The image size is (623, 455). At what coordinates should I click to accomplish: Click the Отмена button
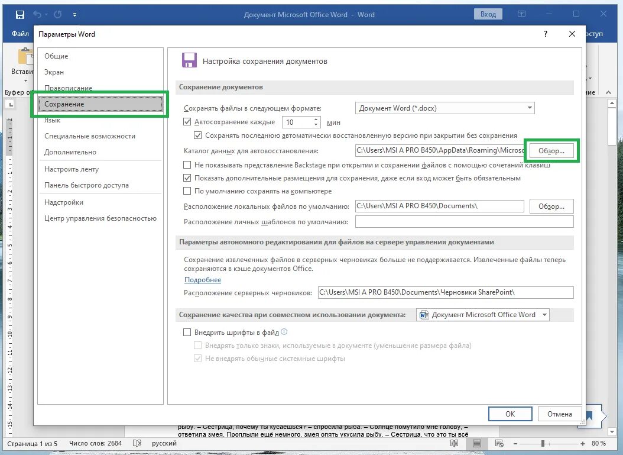559,414
